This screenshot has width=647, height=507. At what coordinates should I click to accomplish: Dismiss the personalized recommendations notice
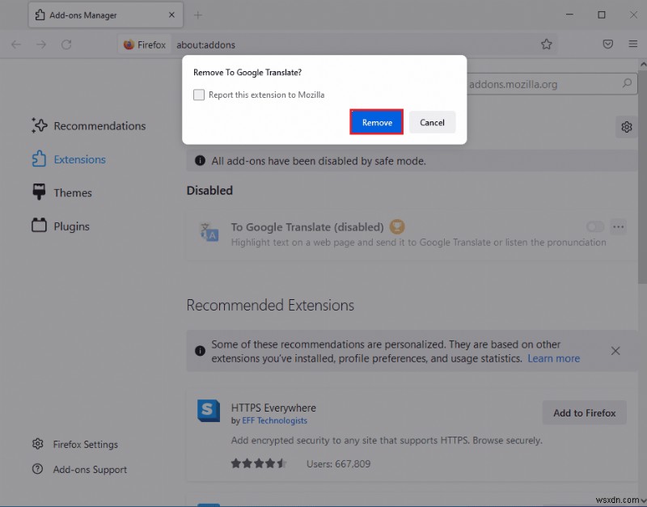(x=615, y=351)
